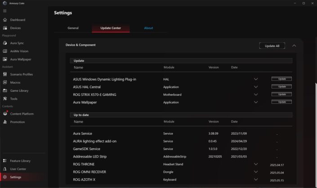
Task: Click the Settings gear icon
Action: point(4,177)
